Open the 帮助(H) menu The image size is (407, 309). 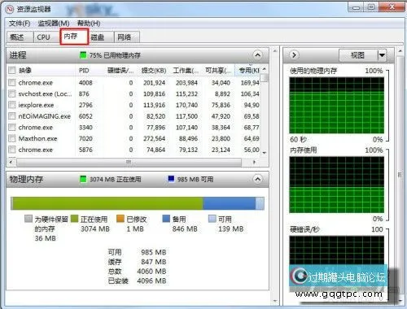pos(89,24)
